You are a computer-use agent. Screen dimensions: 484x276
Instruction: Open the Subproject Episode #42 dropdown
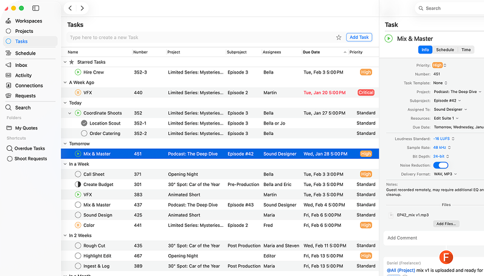tap(448, 101)
